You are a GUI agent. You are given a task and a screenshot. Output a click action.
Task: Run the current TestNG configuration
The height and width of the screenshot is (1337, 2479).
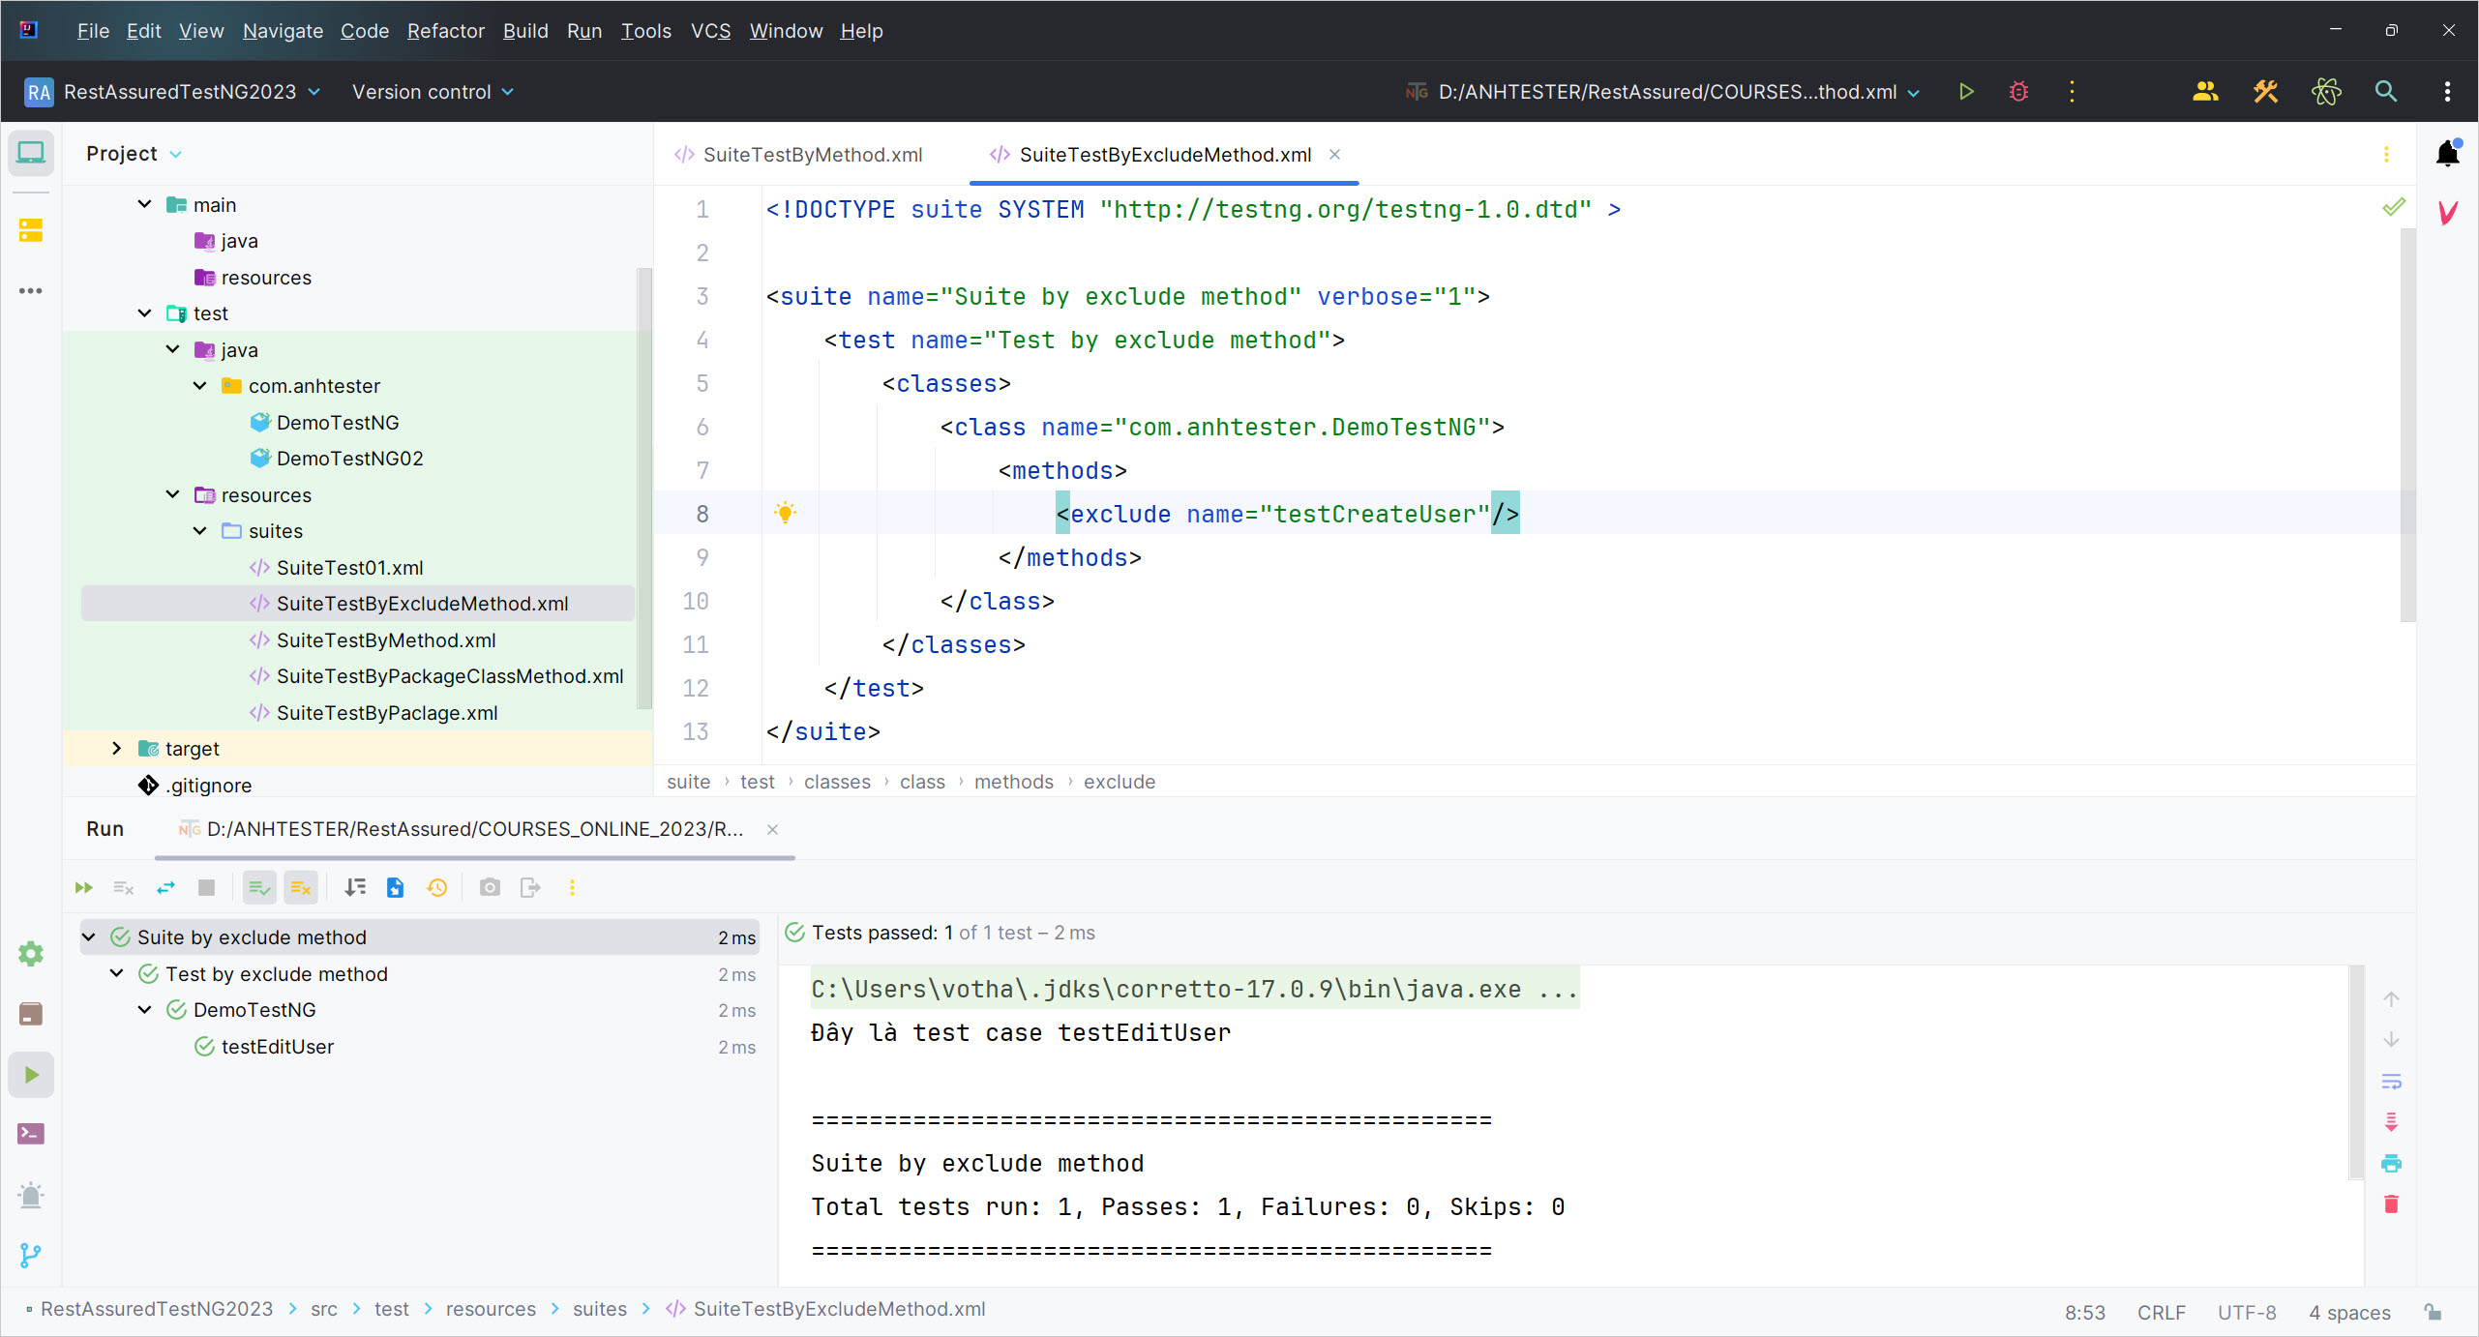(x=1965, y=92)
